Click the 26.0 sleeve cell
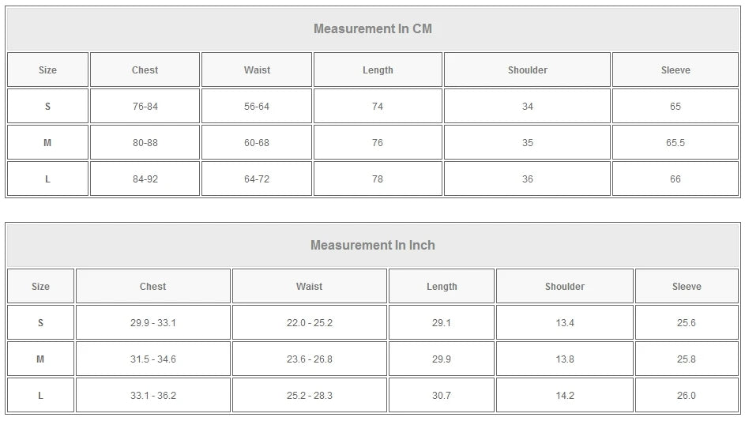Screen dimensions: 745x421 coord(687,396)
